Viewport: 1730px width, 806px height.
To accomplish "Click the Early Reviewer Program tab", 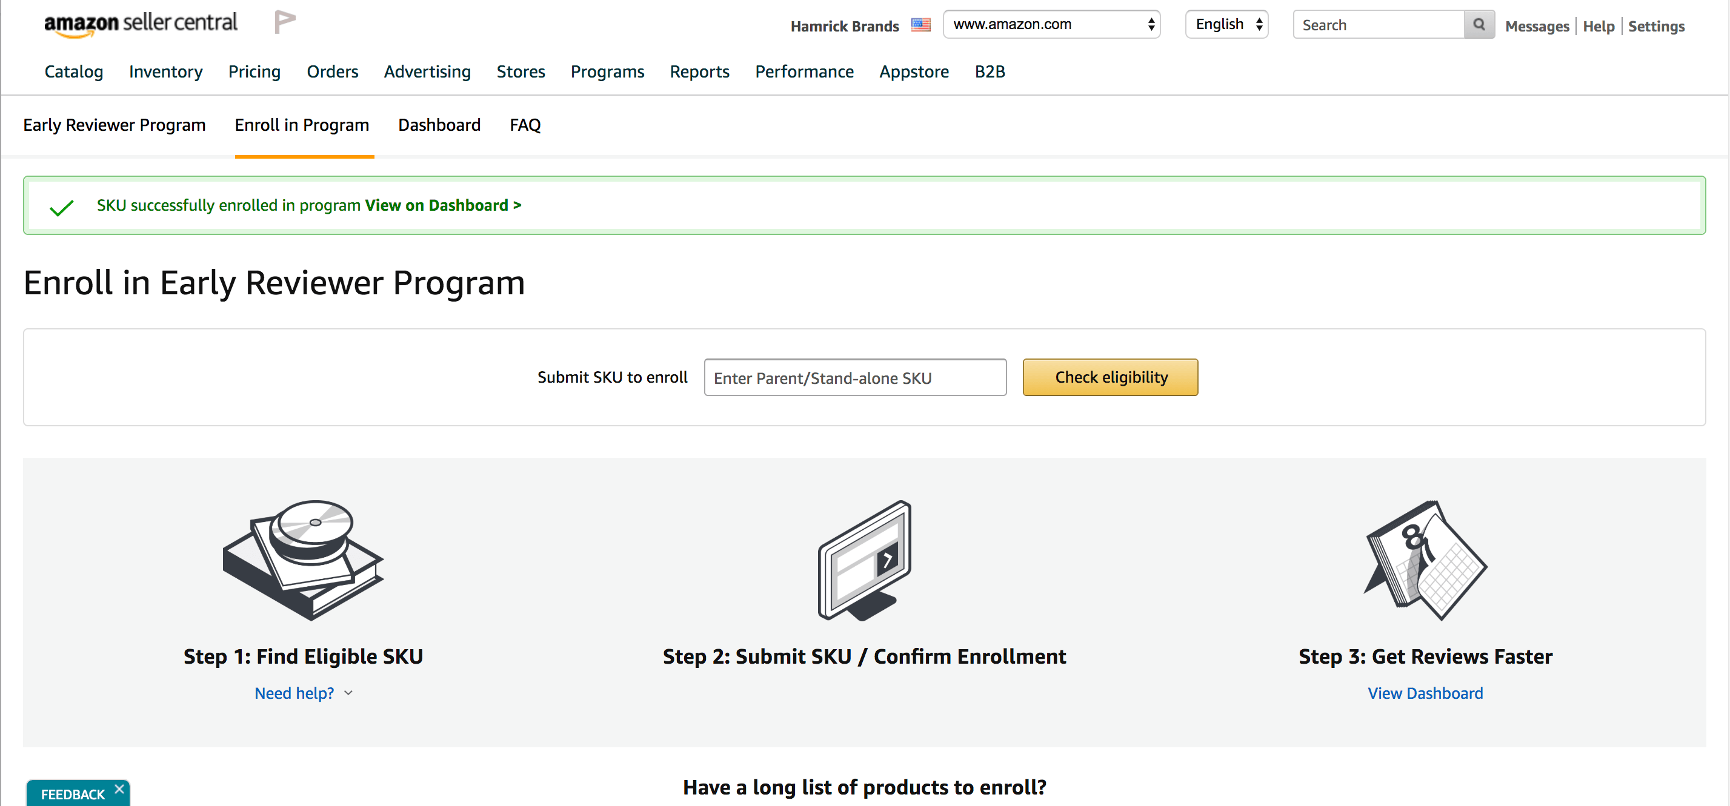I will (x=114, y=125).
